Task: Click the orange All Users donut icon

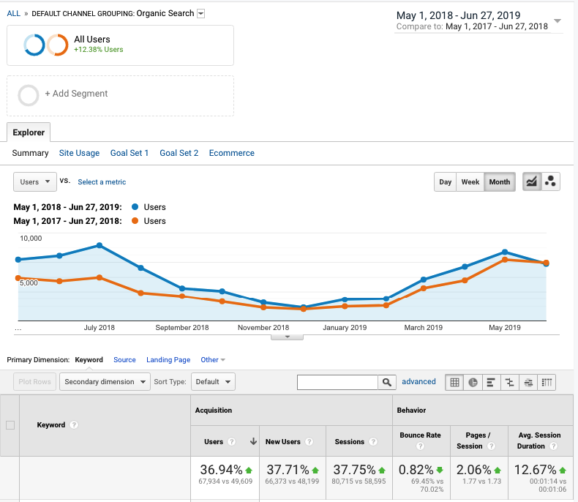Action: (58, 45)
